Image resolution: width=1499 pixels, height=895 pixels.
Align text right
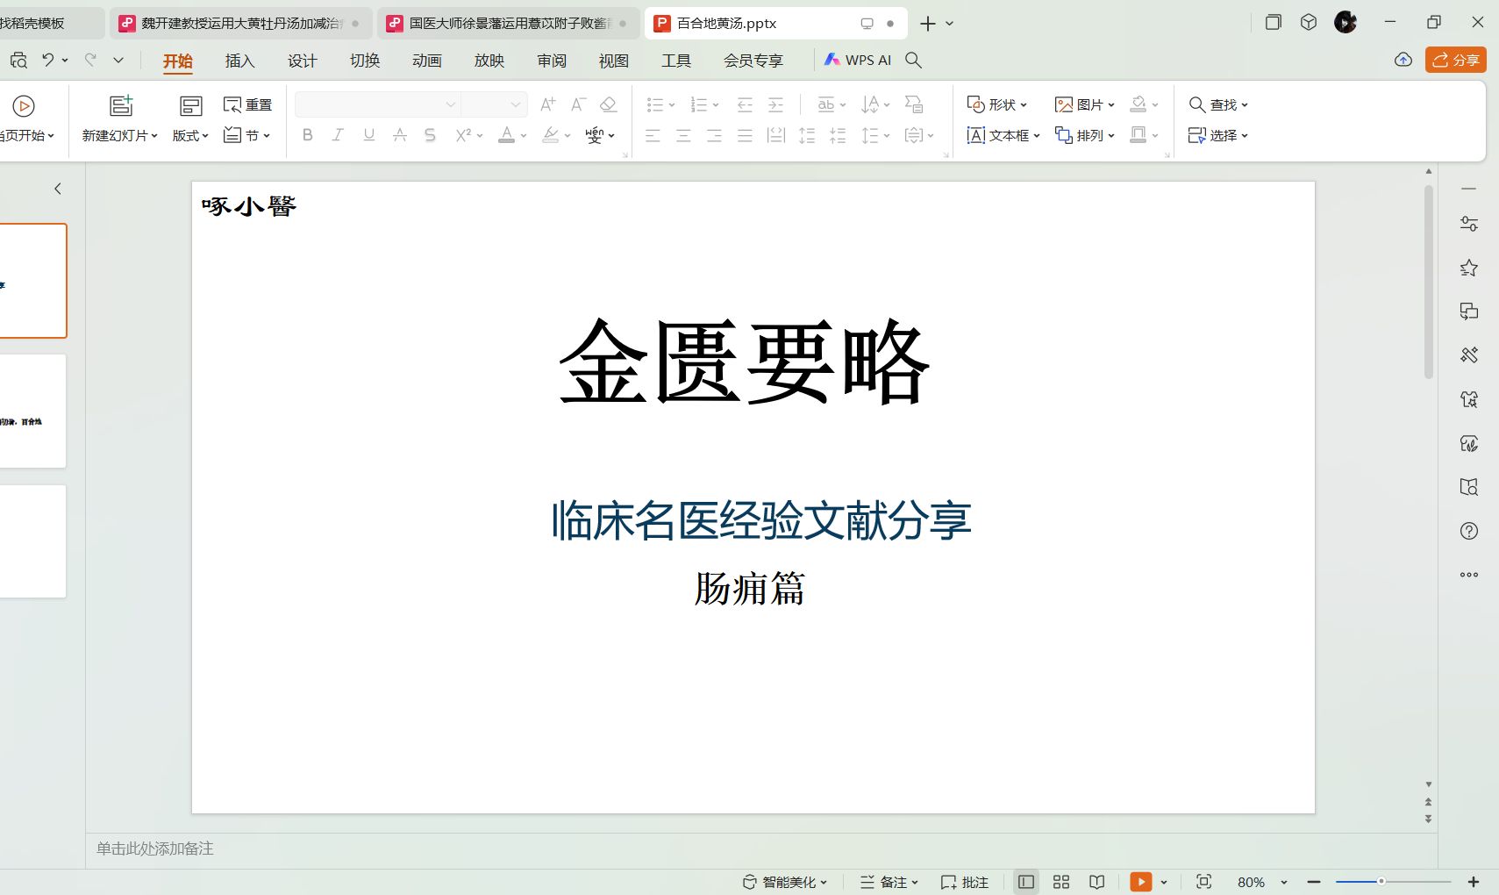click(714, 135)
